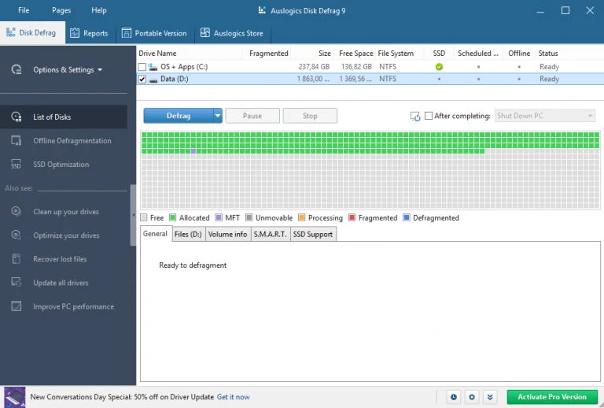This screenshot has height=408, width=604.
Task: Open the Portable Version tab
Action: pos(154,33)
